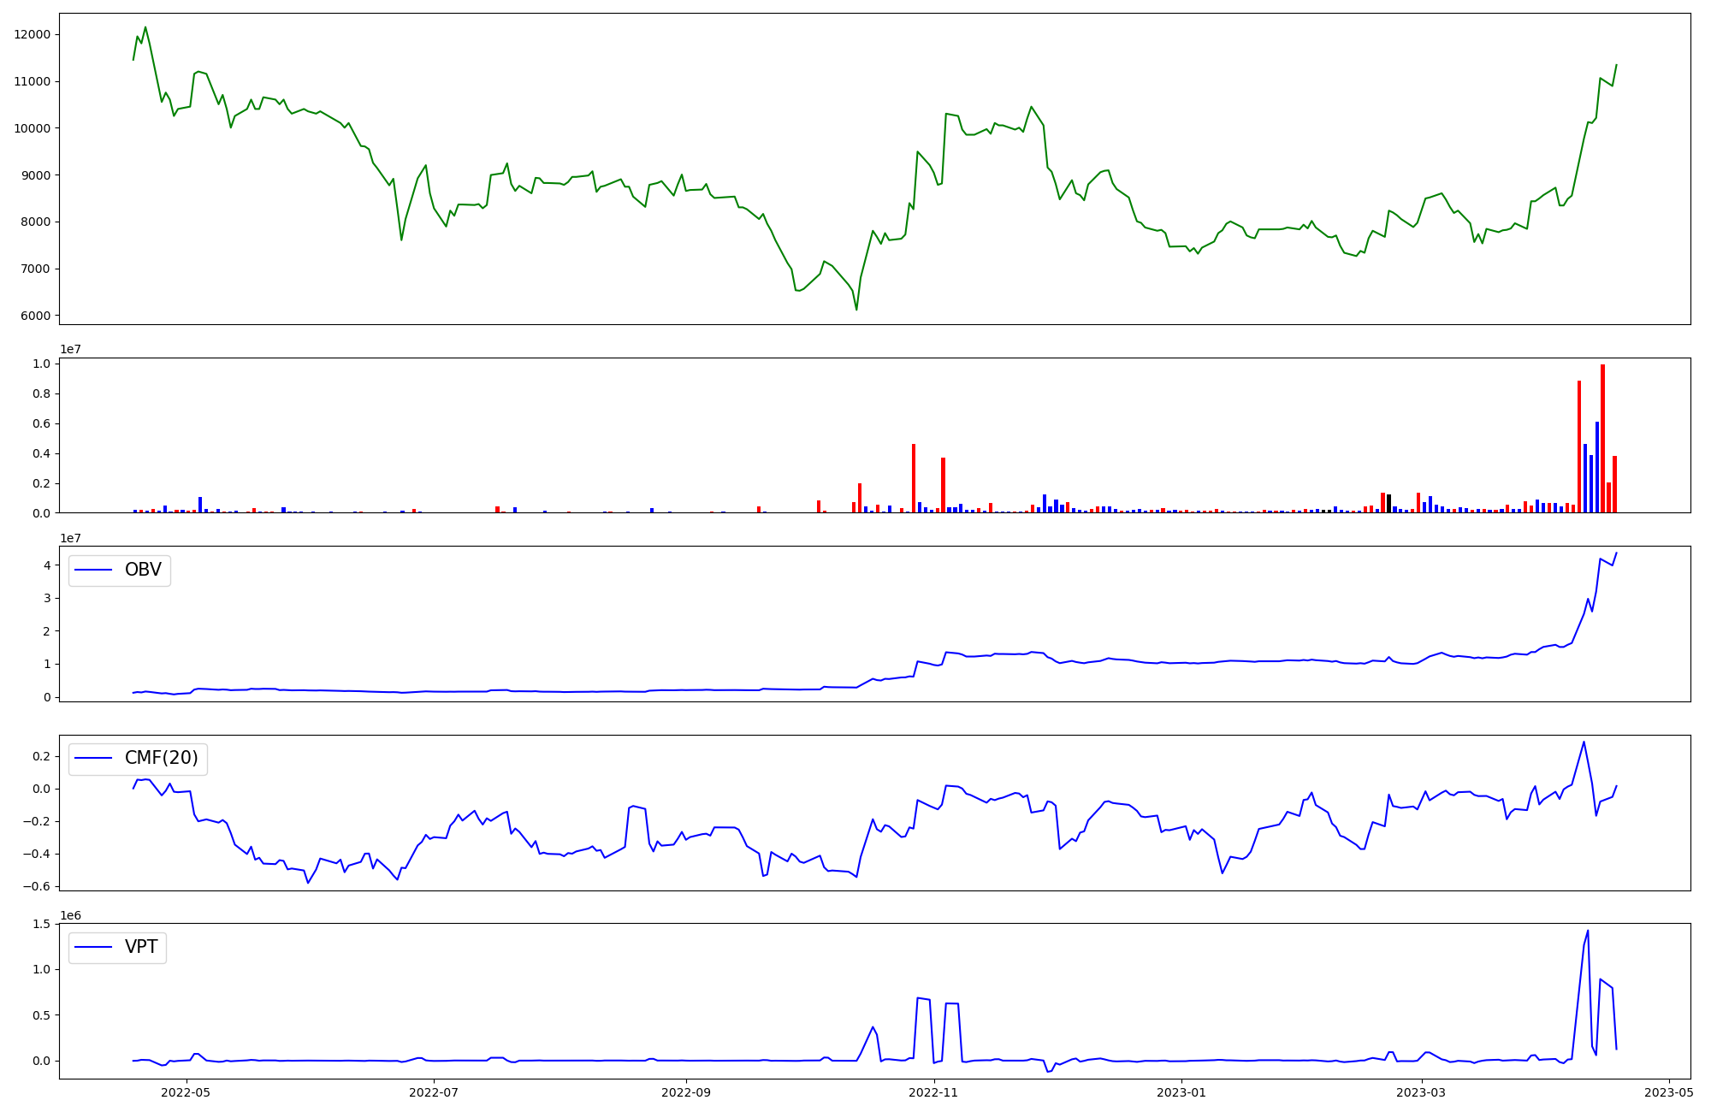Click the 12000 y-axis tick label
1711x1112 pixels.
click(33, 35)
